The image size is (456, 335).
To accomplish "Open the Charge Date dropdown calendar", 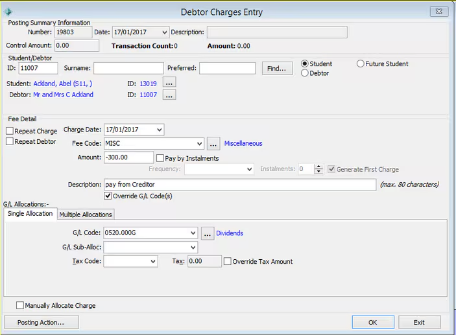I will click(x=159, y=130).
